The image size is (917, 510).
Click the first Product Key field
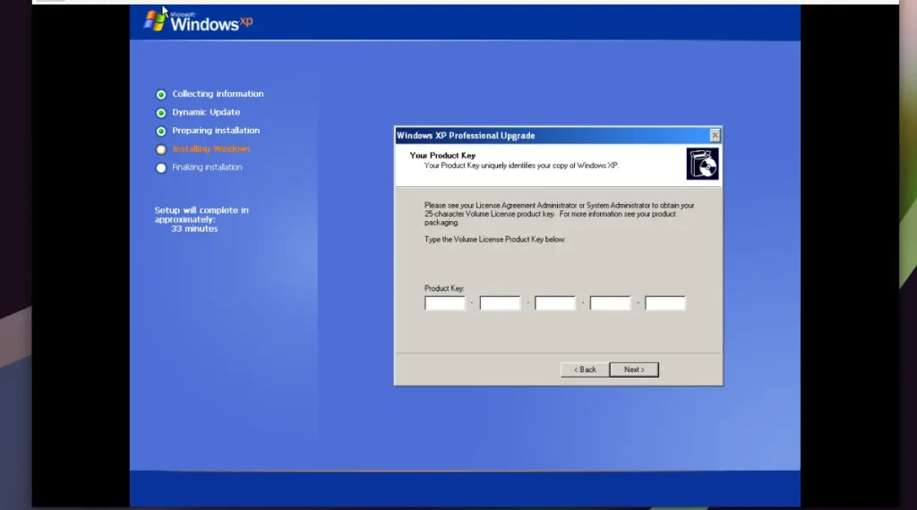(445, 303)
